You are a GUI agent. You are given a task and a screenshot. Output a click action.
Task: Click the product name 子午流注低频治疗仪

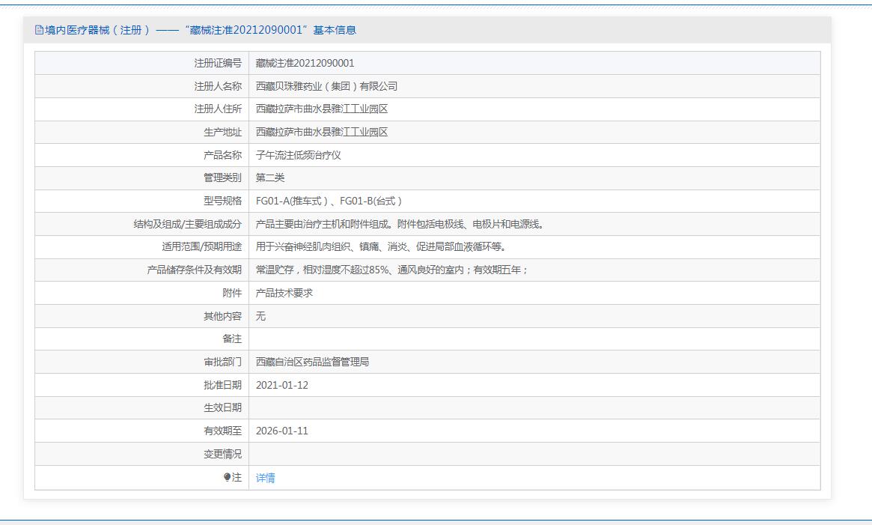pos(298,155)
